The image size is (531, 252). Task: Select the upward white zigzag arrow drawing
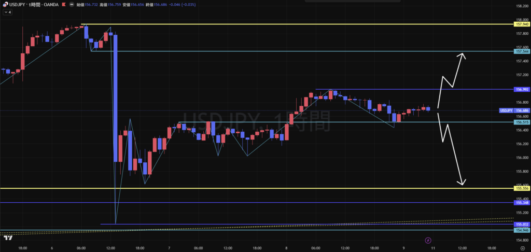coord(452,80)
